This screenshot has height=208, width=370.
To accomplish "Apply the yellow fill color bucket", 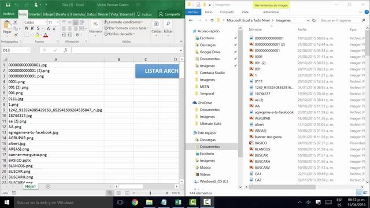I will [x=37, y=35].
